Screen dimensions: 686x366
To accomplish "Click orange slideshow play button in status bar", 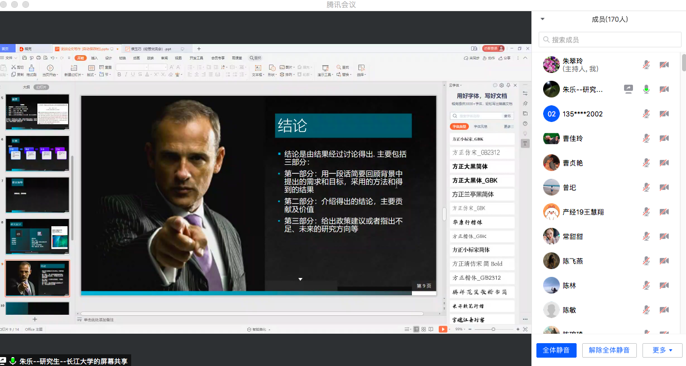I will 443,329.
